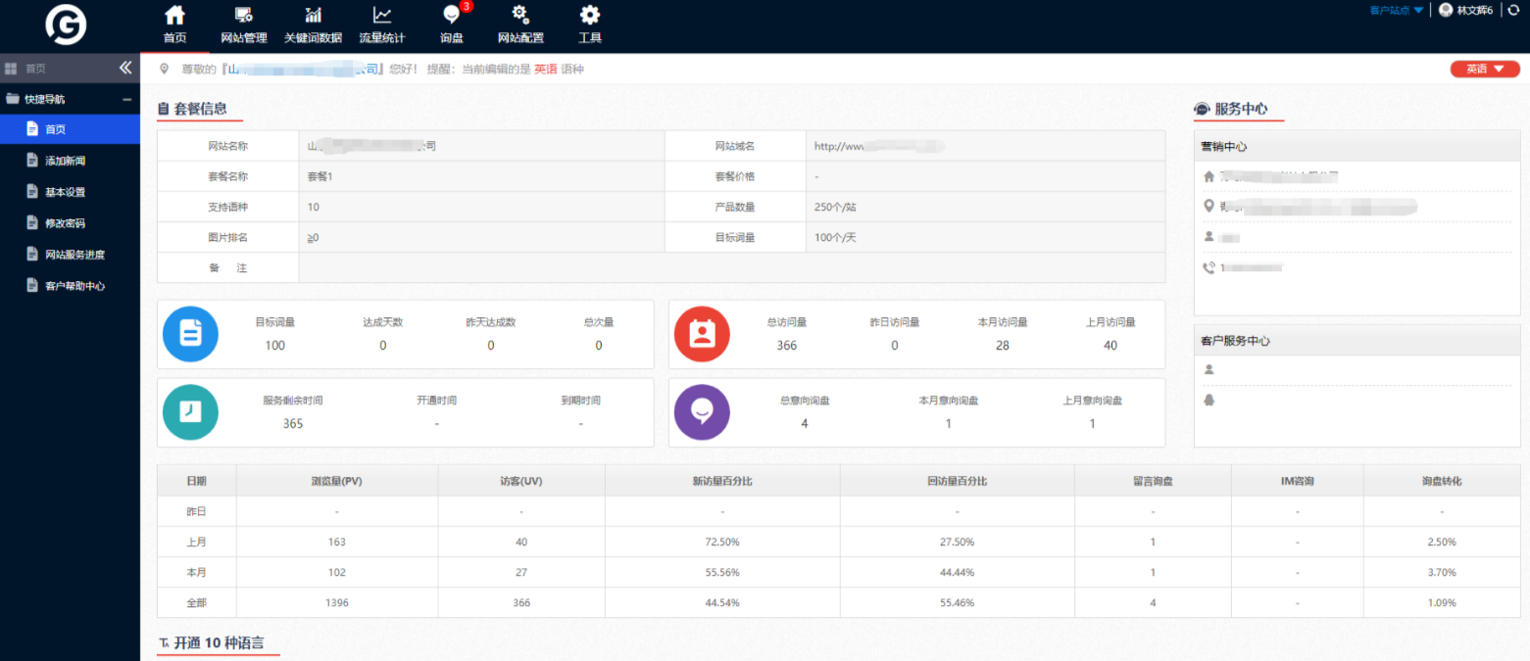Open Customer Help Center (客户帮助中心) link
The width and height of the screenshot is (1530, 661).
click(74, 286)
